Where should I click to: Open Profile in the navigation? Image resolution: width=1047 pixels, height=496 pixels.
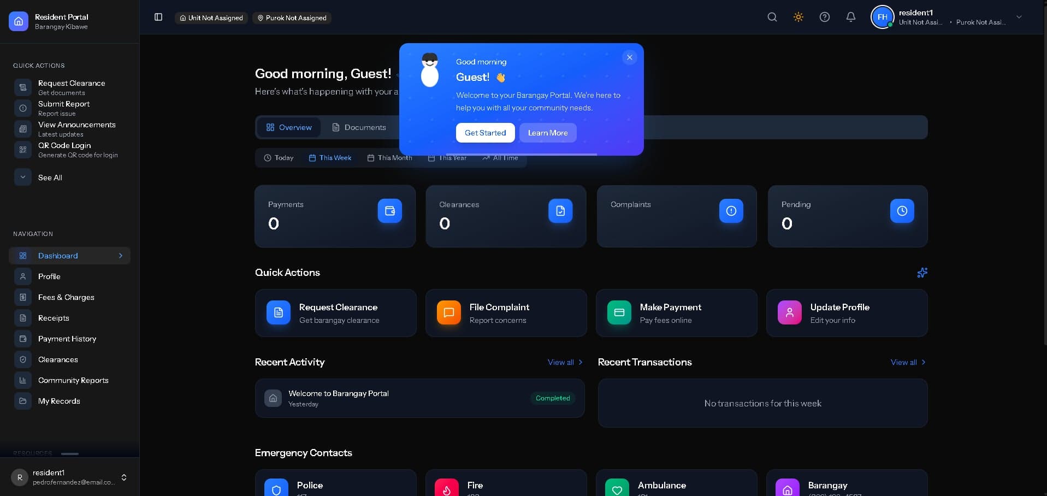[x=69, y=276]
